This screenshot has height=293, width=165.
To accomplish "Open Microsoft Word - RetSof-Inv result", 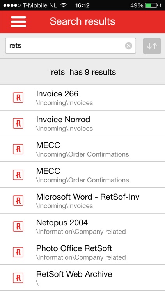I will pos(83,200).
